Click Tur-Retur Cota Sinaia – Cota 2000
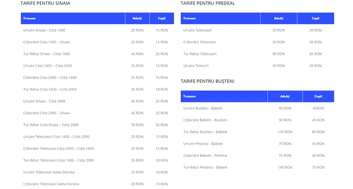 pos(51,125)
